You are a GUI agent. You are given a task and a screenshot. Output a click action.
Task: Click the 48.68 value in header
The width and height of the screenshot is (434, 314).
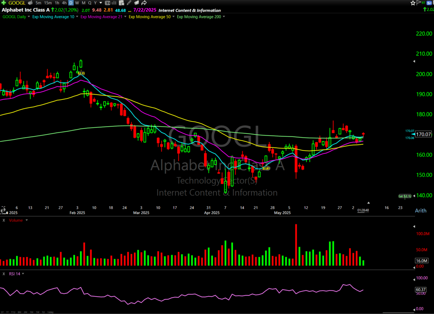[x=120, y=10]
